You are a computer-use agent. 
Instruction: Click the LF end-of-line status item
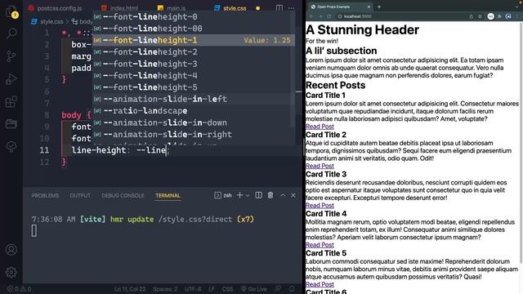[x=212, y=289]
